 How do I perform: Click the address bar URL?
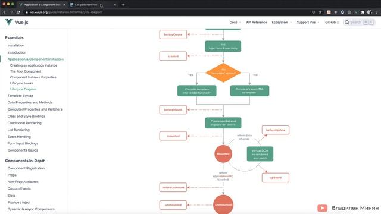point(66,12)
